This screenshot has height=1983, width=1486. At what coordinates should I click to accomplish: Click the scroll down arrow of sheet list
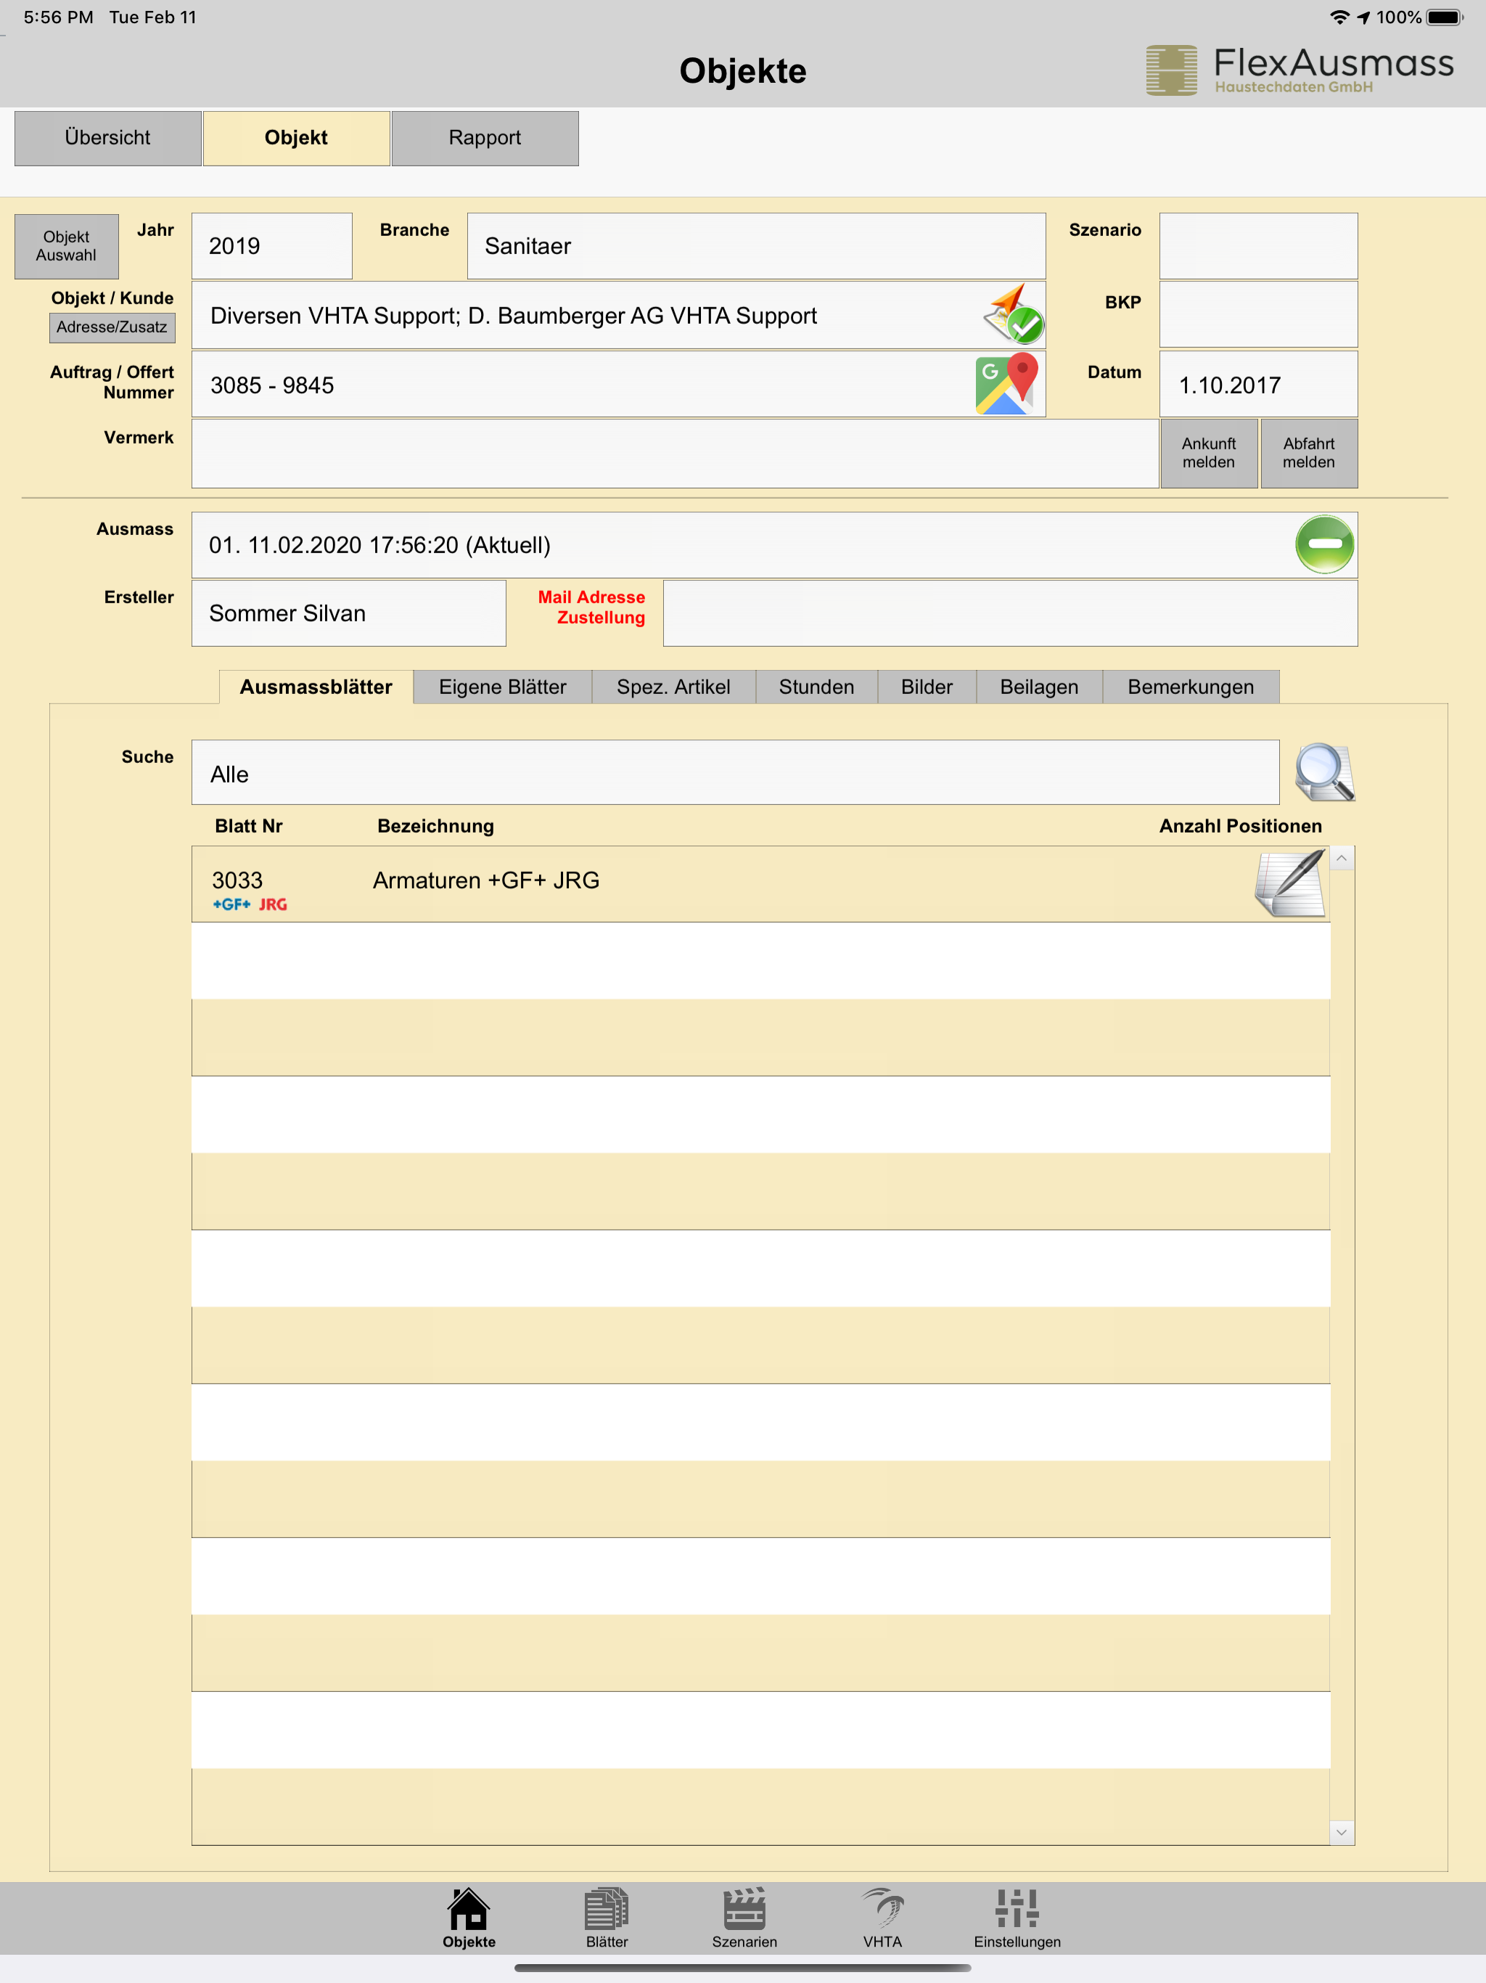[x=1342, y=1833]
